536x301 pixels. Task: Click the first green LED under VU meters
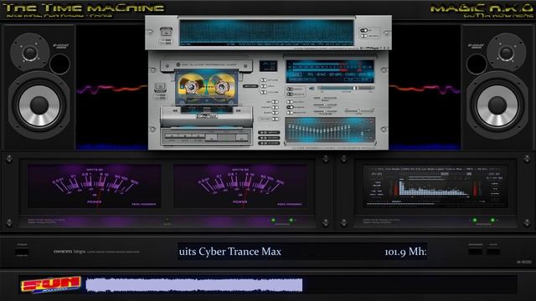click(x=273, y=221)
